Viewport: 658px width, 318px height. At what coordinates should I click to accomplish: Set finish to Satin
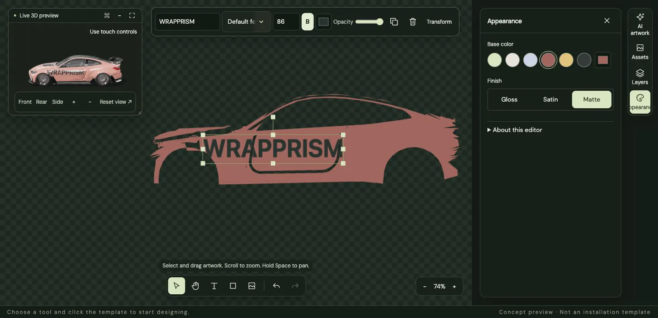tap(551, 99)
